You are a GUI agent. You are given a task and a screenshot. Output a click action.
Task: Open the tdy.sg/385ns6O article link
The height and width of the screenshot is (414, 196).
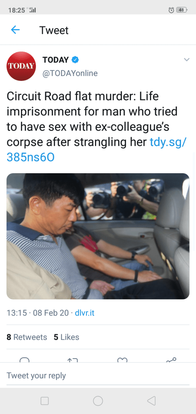tap(97, 150)
